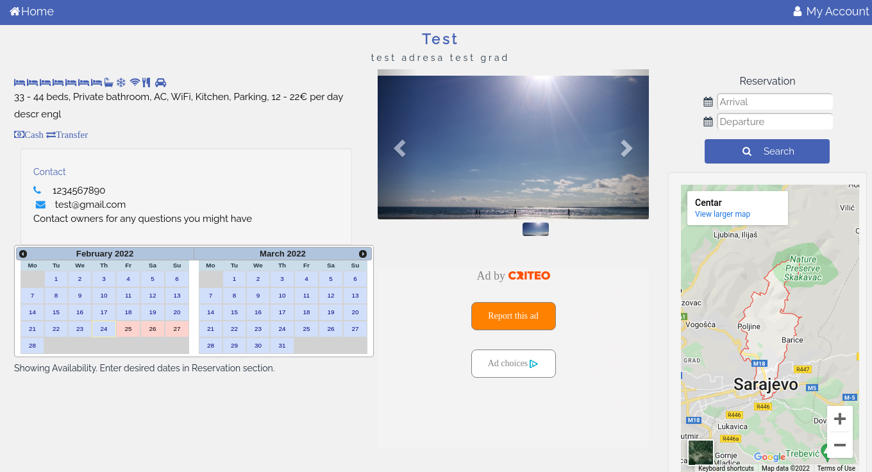
Task: Switch map to satellite view thumbnail
Action: [701, 453]
